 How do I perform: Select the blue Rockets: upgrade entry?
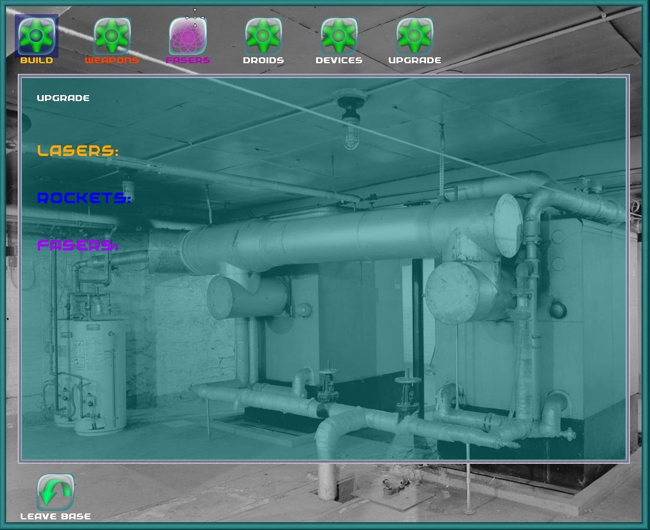pos(84,198)
